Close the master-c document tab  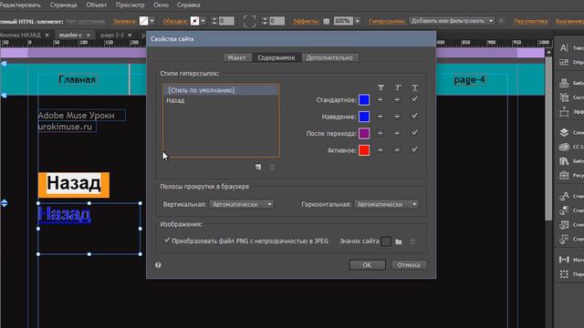tap(89, 35)
